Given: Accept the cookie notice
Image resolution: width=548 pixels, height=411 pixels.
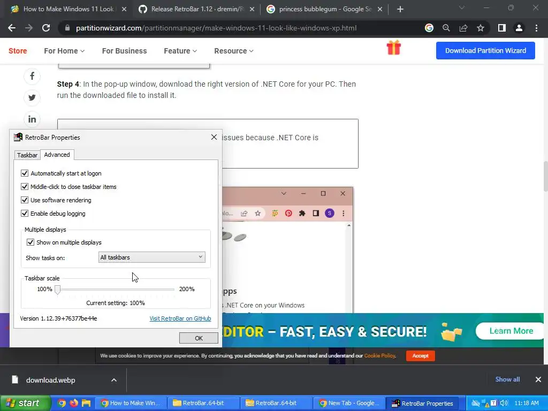Looking at the screenshot, I should coord(421,356).
